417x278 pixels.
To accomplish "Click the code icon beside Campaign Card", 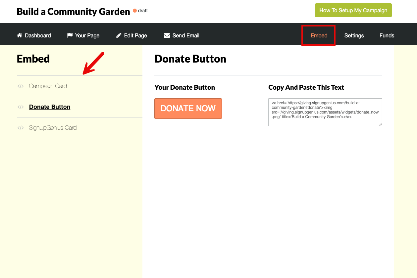I will tap(21, 86).
